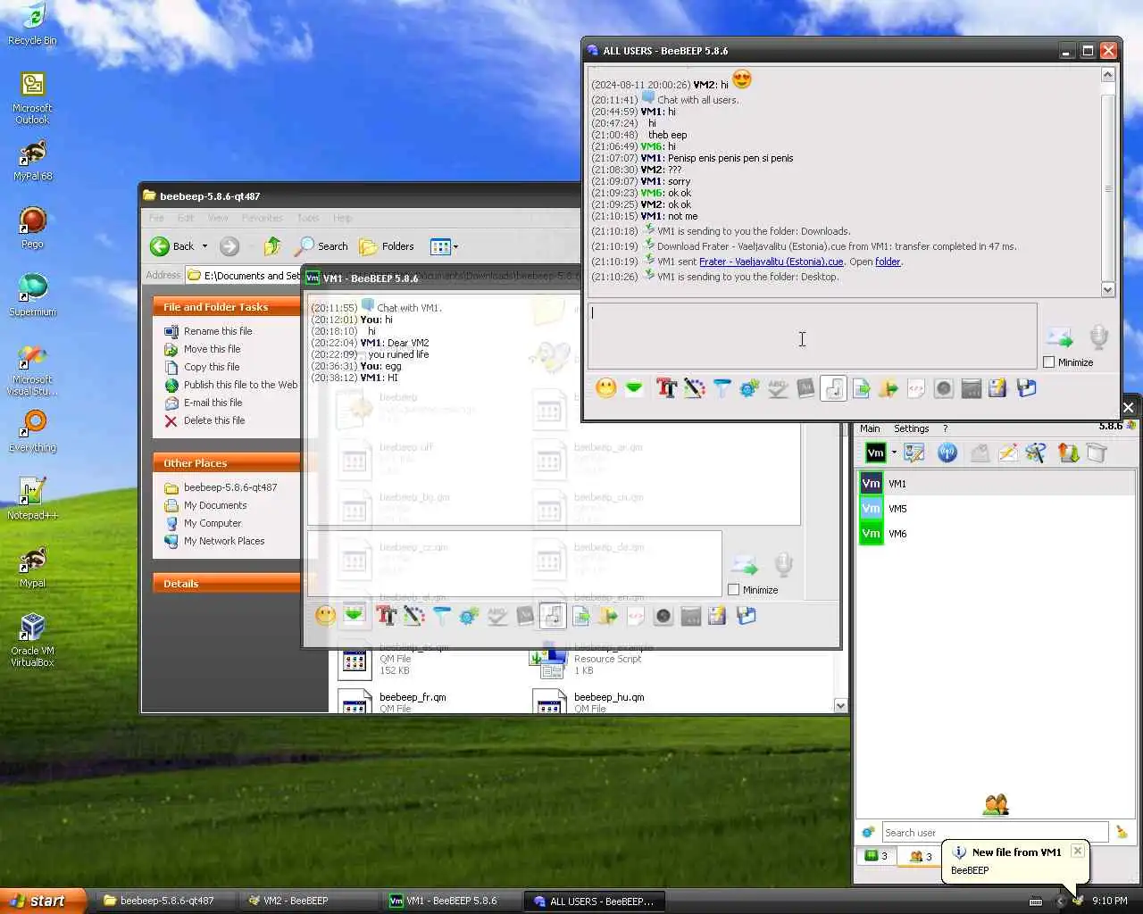1143x914 pixels.
Task: Switch to users tab with people icon
Action: coord(921,856)
